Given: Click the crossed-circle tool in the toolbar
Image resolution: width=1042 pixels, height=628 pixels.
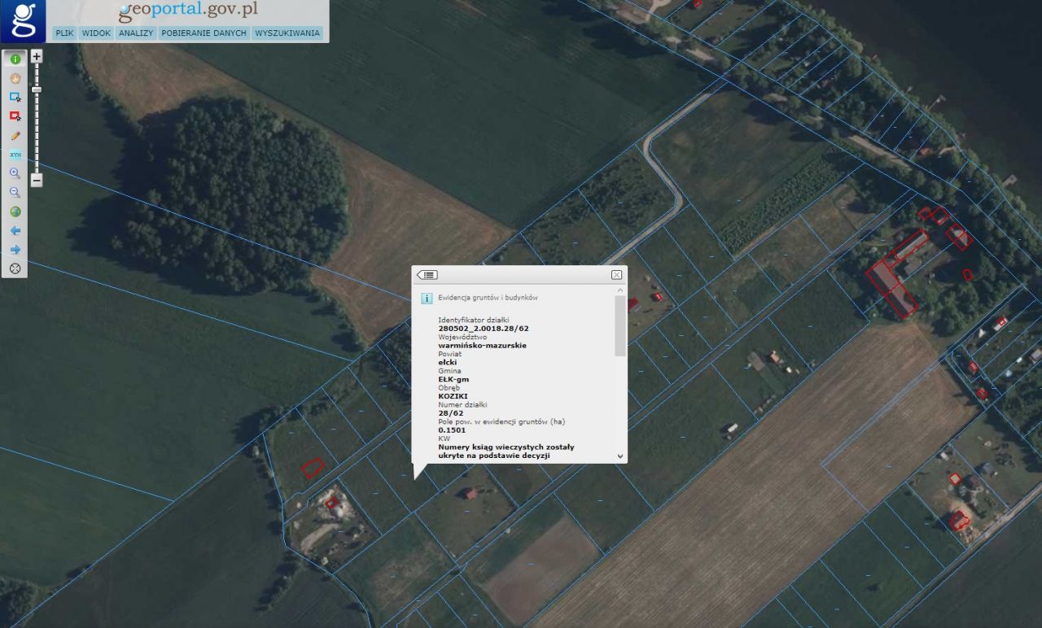Looking at the screenshot, I should 15,268.
